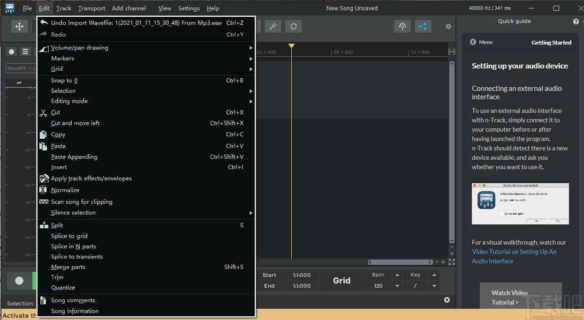This screenshot has width=584, height=320.
Task: Open the View menu
Action: pos(165,8)
